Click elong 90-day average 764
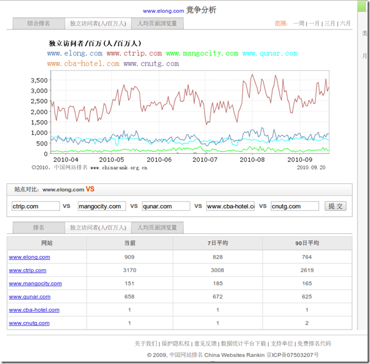Viewport: 370px width, 364px height. (x=307, y=257)
